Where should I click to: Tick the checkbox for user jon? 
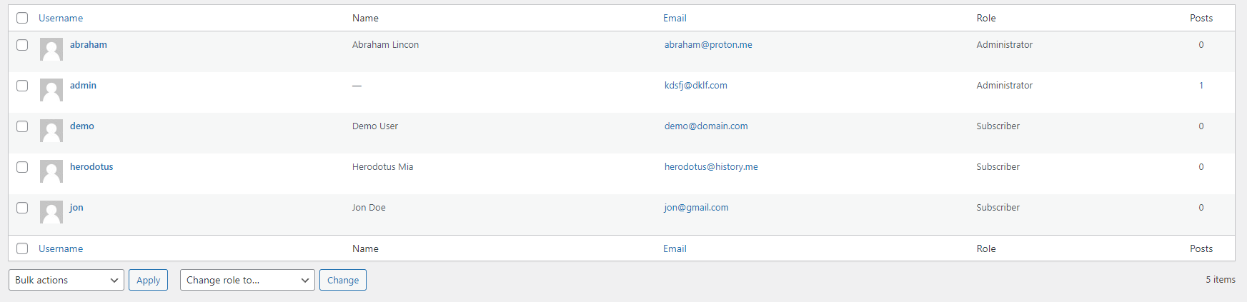click(x=22, y=208)
